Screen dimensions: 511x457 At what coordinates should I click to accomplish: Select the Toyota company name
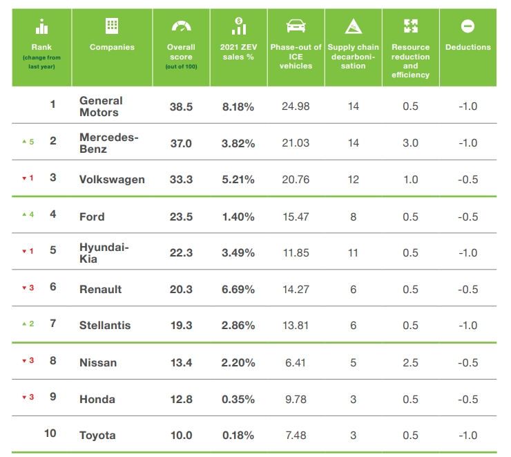(x=97, y=435)
